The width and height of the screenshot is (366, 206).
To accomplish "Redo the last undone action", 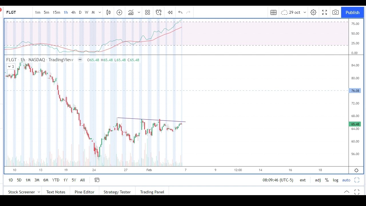I will click(x=188, y=12).
